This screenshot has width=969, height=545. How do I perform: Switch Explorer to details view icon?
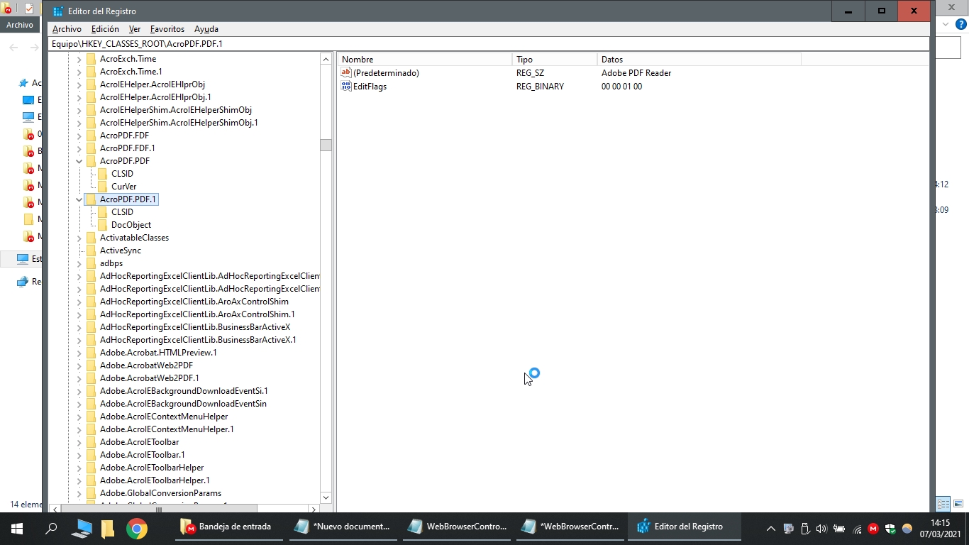click(x=943, y=505)
